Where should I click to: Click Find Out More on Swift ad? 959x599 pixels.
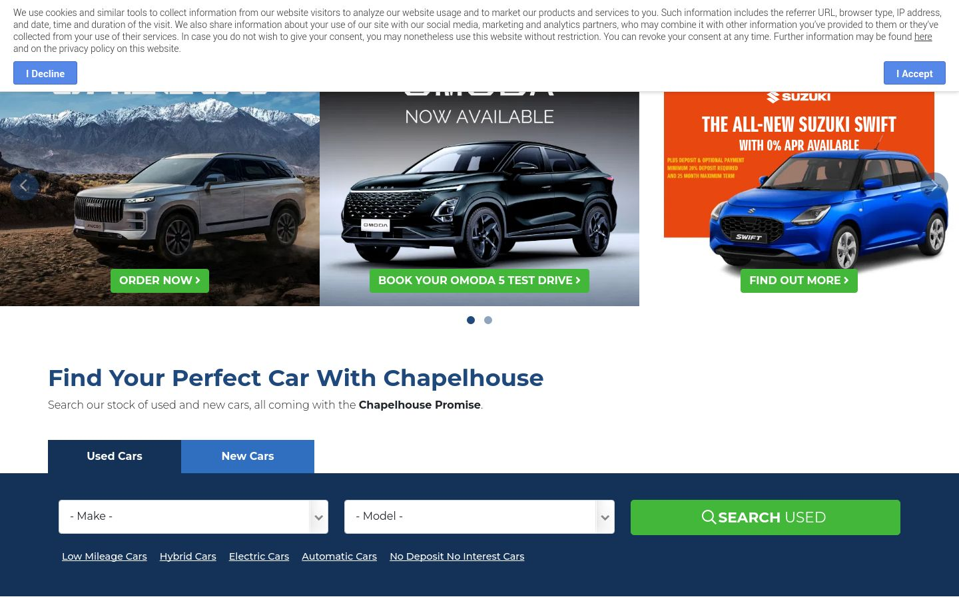[x=799, y=281]
